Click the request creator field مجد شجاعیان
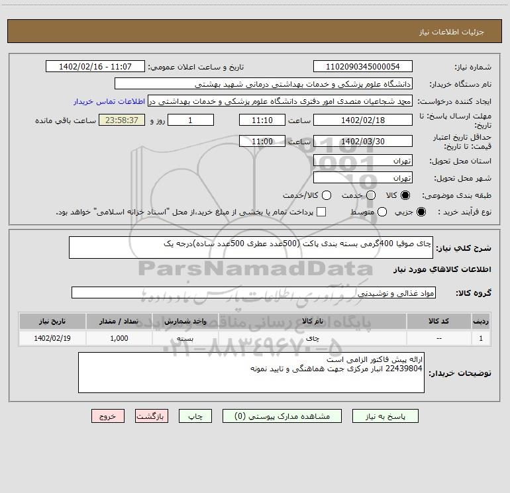 [x=280, y=101]
